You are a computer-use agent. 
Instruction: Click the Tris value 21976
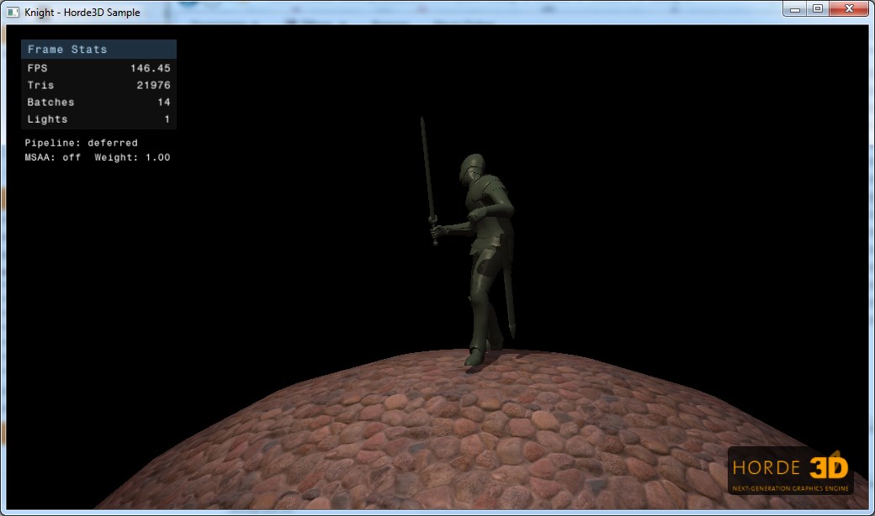(x=153, y=85)
